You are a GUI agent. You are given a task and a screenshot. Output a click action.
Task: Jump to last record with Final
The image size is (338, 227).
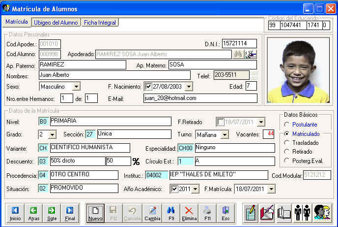coord(70,213)
